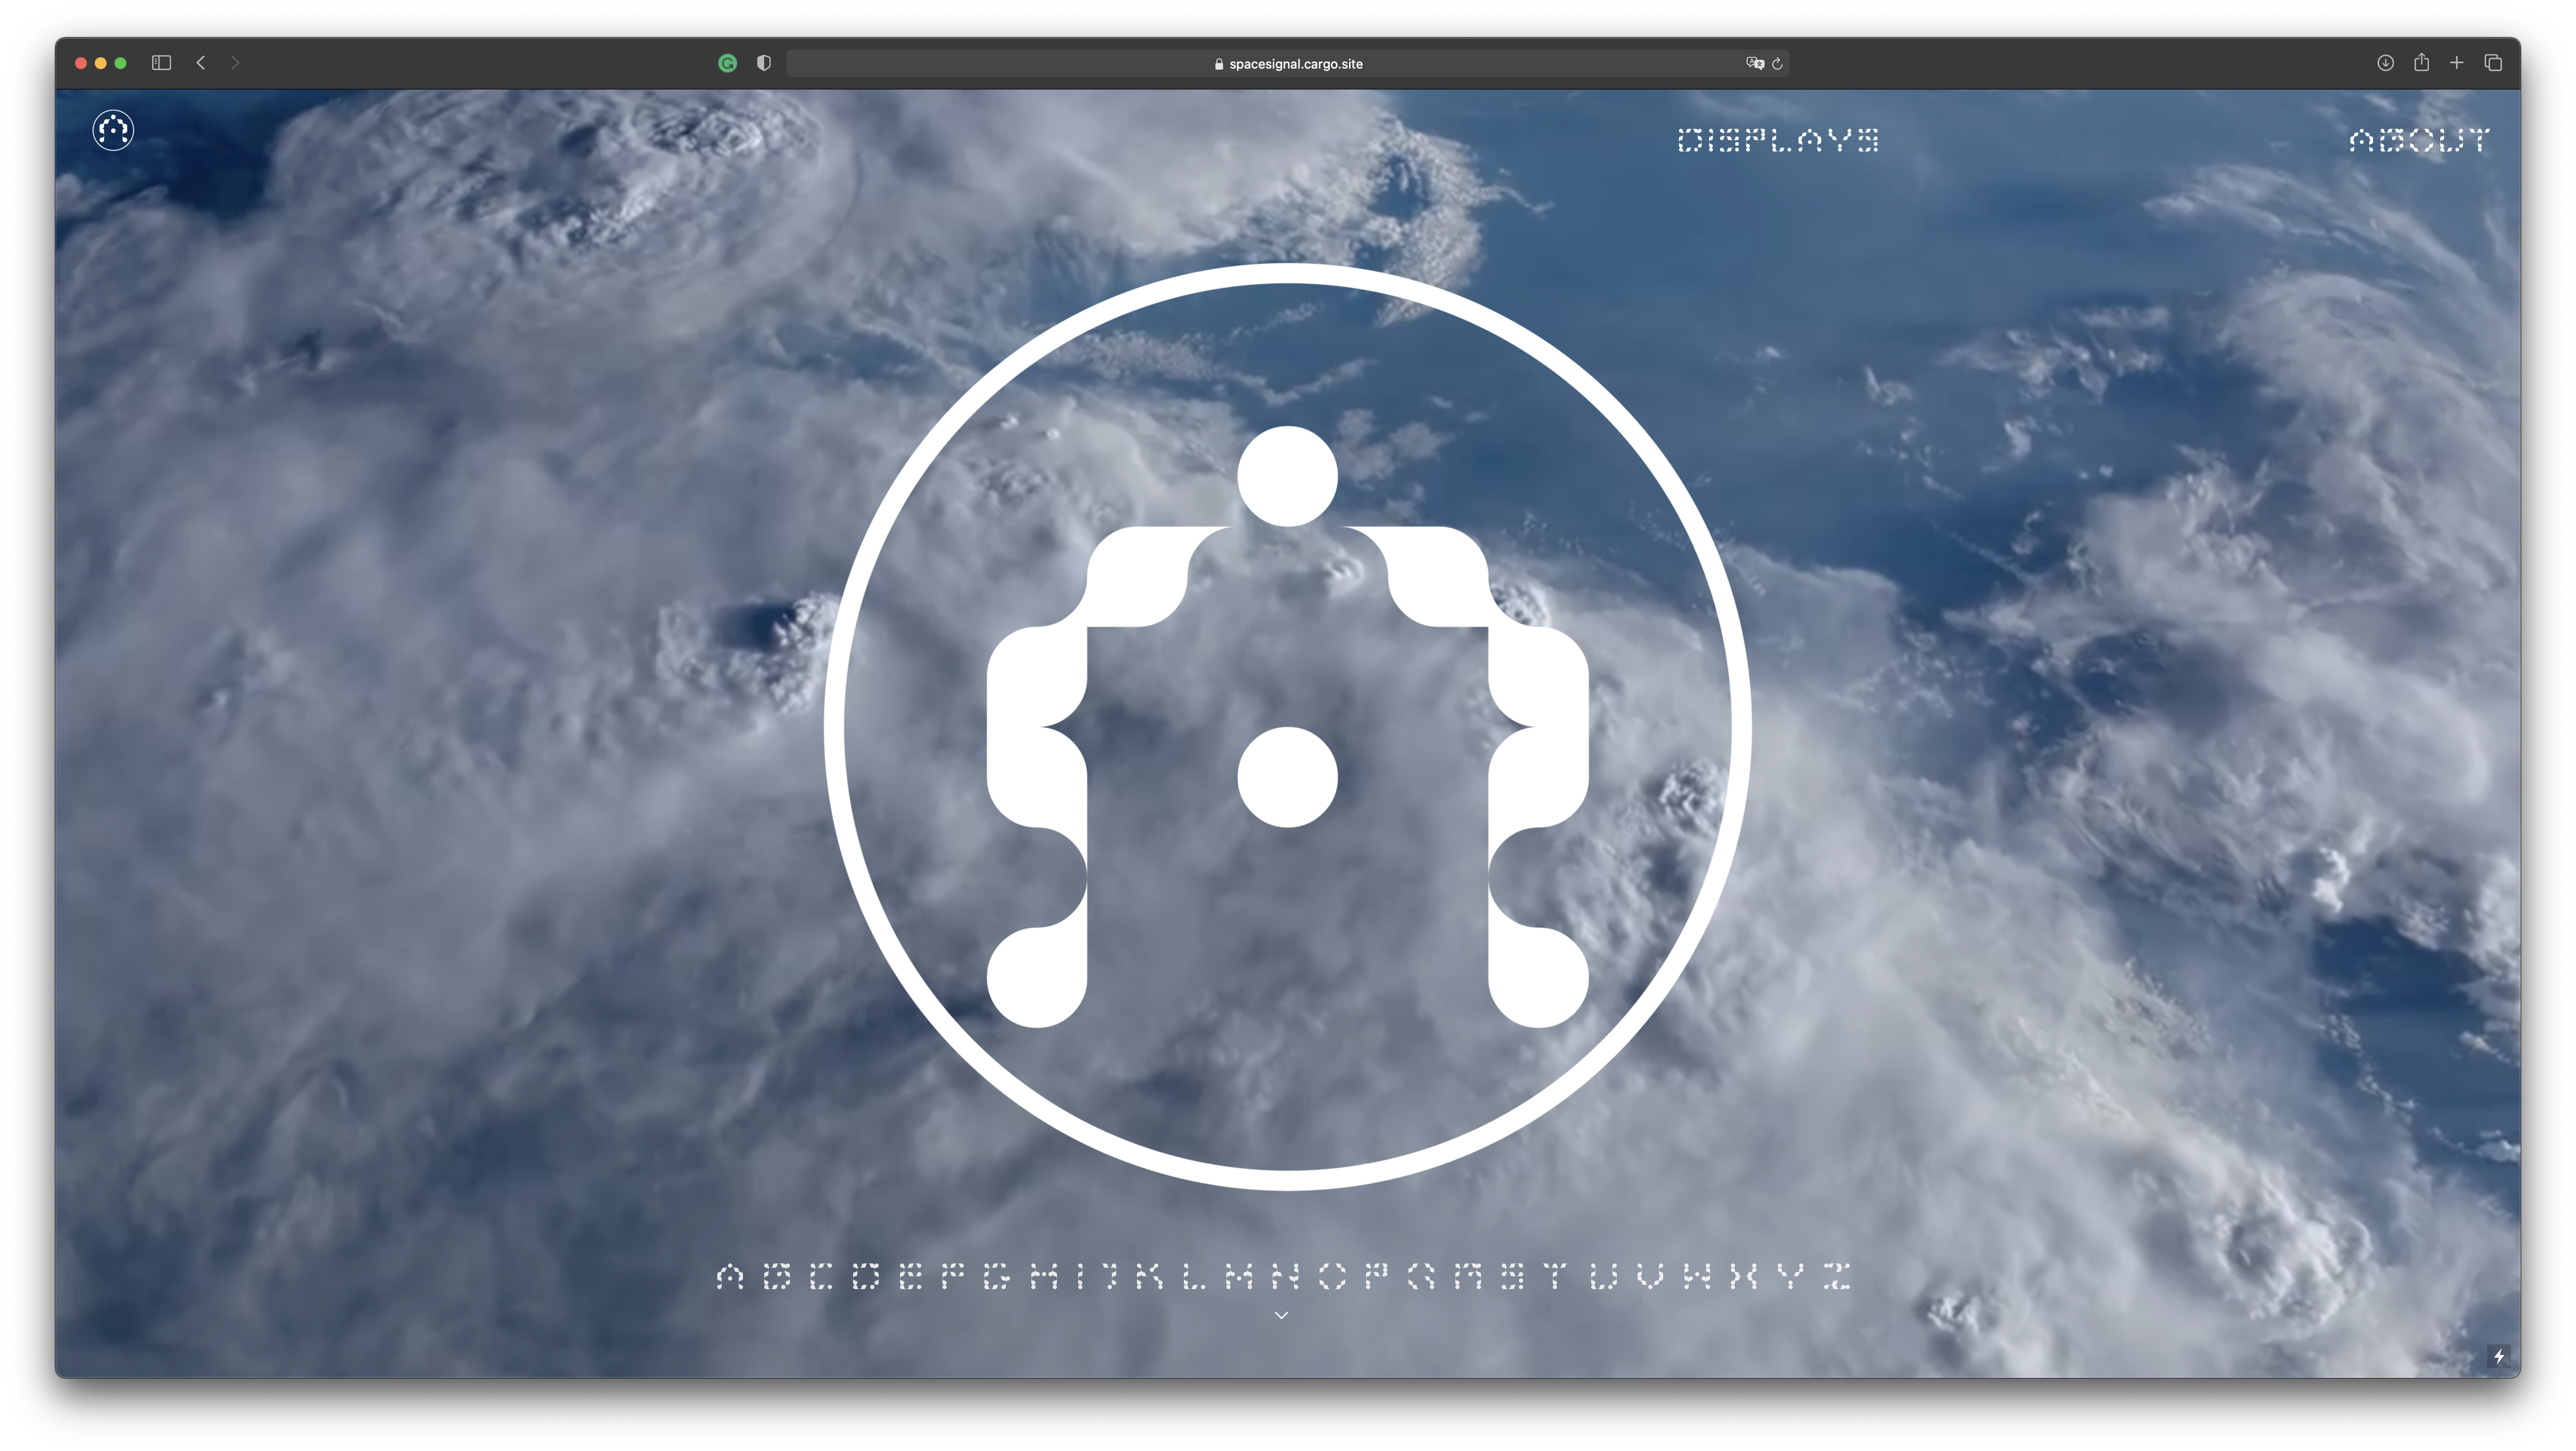Reload the current page
Viewport: 2576px width, 1451px height.
[1777, 64]
